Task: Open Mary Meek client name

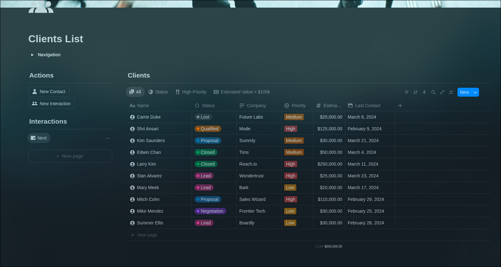Action: [148, 188]
